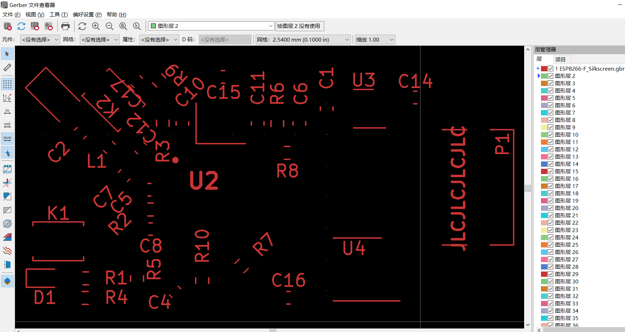Click the vertical scrollbar of the canvas
This screenshot has height=332, width=625.
528,189
